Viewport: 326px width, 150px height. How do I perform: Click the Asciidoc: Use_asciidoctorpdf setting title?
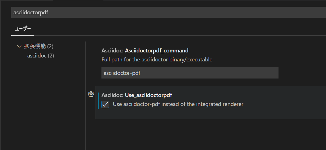click(137, 95)
